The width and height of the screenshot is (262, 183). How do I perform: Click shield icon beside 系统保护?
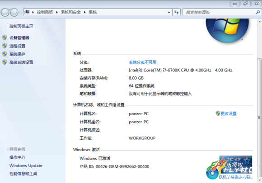(x=5, y=54)
